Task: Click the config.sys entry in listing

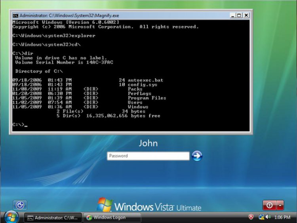Action: pos(143,85)
